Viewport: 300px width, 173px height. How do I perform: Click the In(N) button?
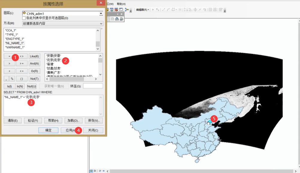(20, 86)
